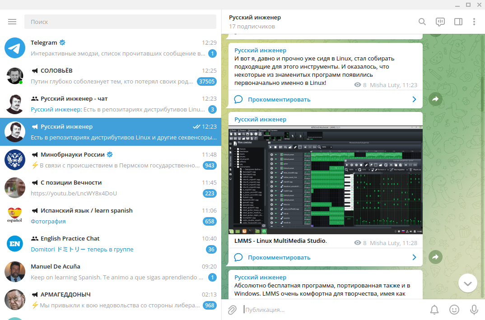Select the highlighted Русский инженер channel row

111,132
